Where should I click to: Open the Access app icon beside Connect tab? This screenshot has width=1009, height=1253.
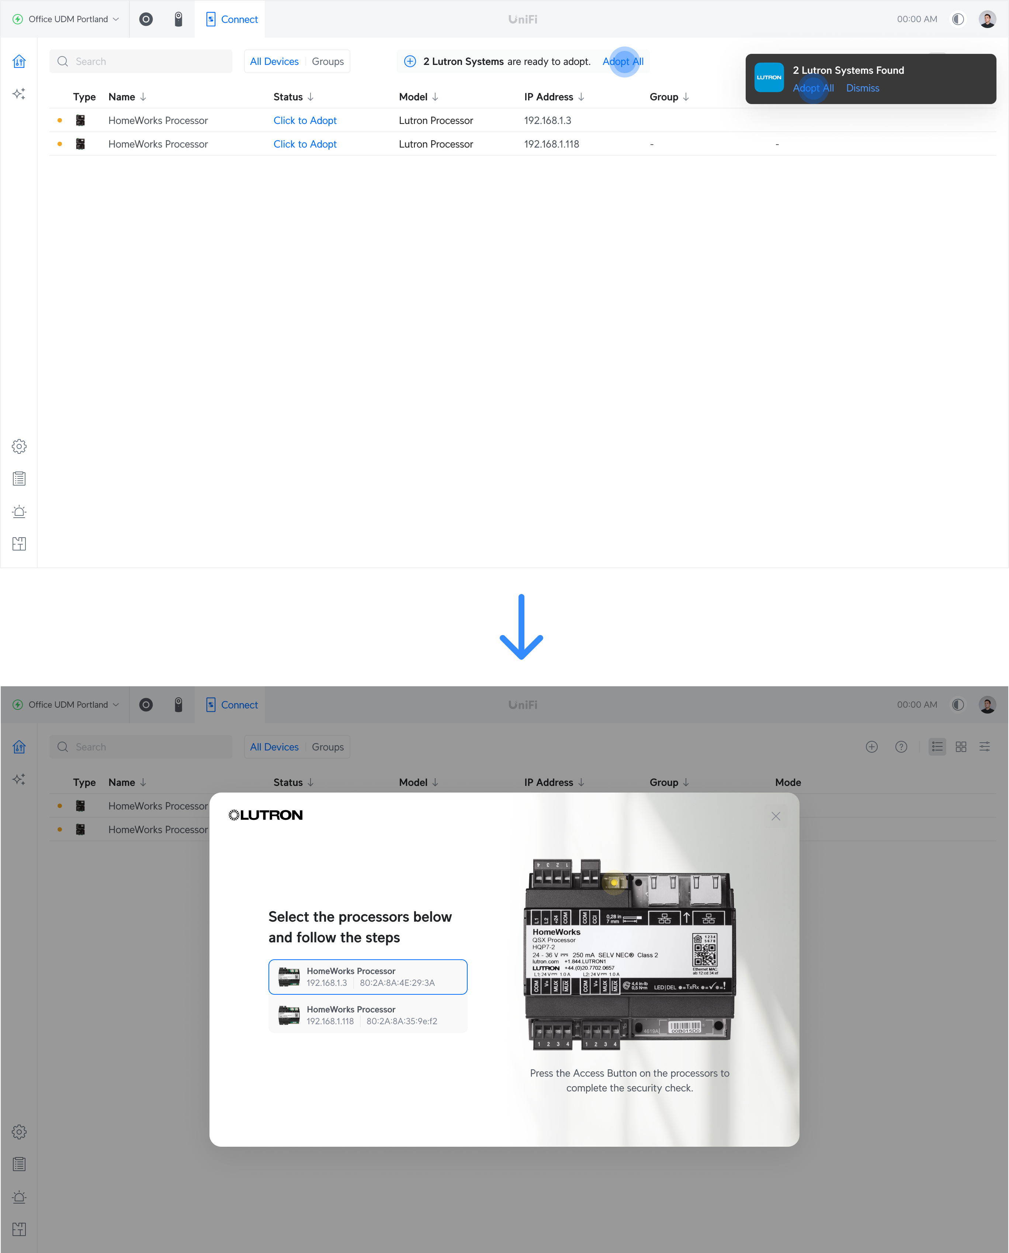(178, 19)
